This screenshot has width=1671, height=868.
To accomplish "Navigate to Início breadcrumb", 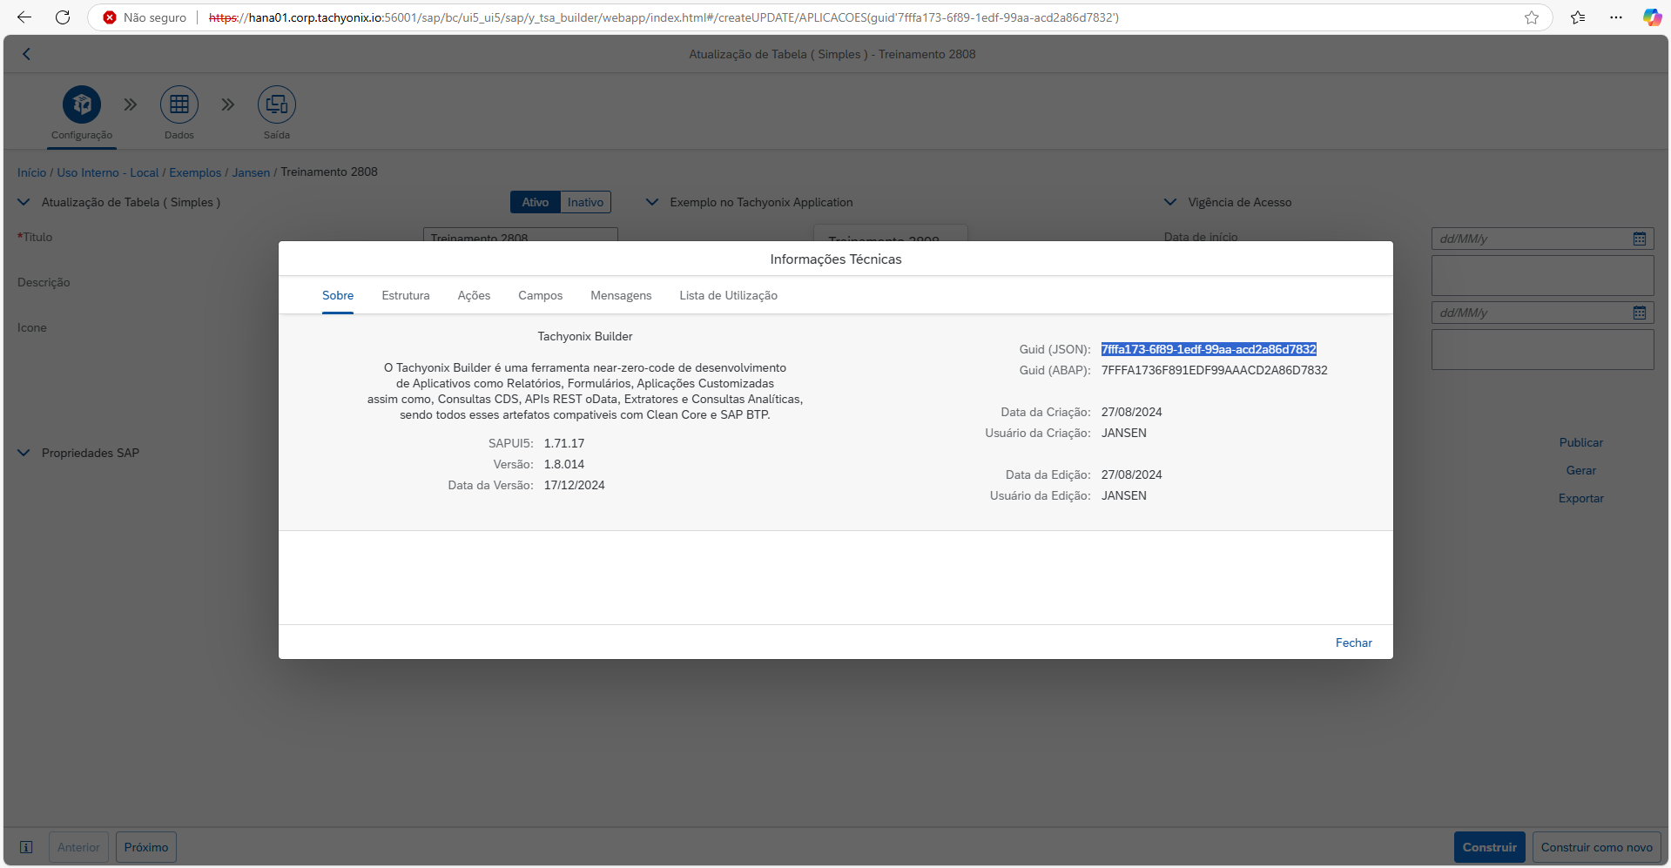I will point(31,172).
